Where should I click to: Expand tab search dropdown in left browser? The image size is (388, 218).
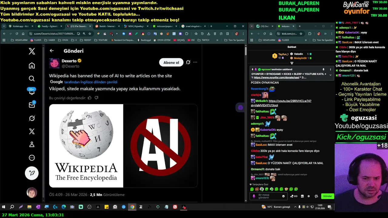[x=4, y=26]
